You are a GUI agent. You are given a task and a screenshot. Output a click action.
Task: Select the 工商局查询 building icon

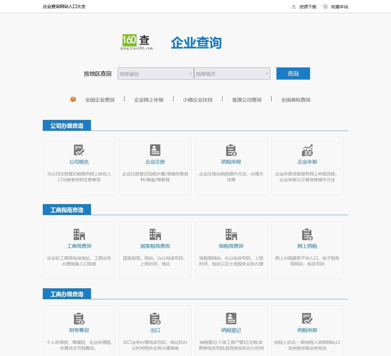click(x=79, y=234)
